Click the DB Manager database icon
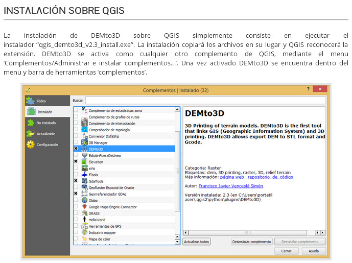Screen dimensions: 352x263 (84, 142)
